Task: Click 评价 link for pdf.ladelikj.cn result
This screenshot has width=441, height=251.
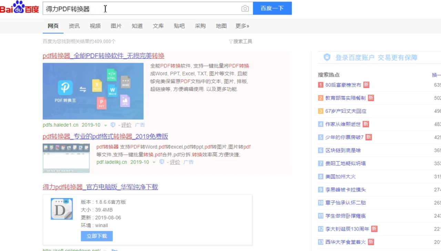Action: (175, 162)
